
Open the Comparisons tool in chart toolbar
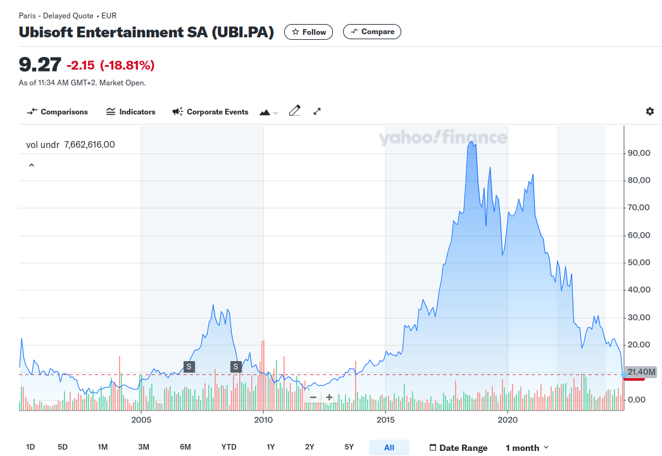coord(58,112)
